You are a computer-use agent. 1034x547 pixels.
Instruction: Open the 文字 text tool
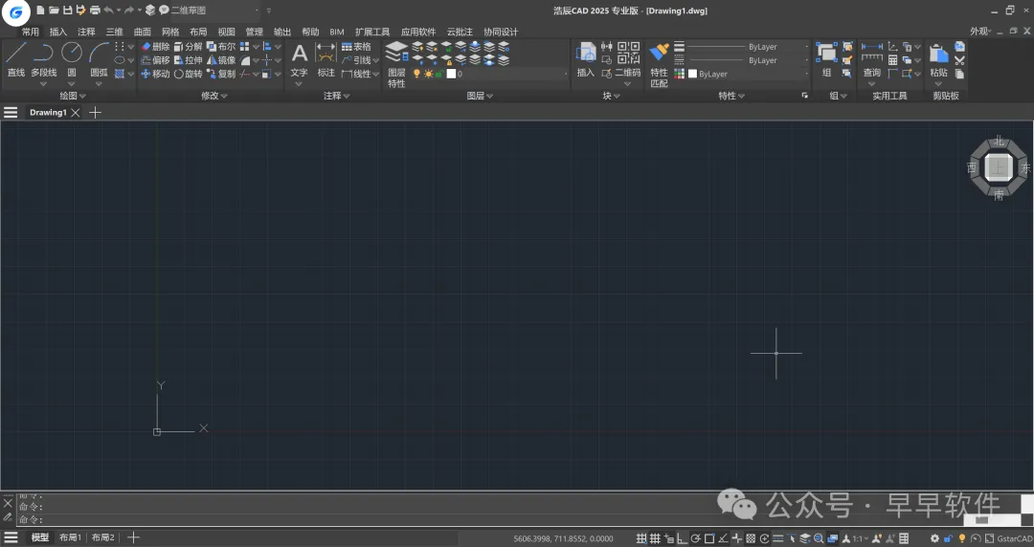coord(300,59)
